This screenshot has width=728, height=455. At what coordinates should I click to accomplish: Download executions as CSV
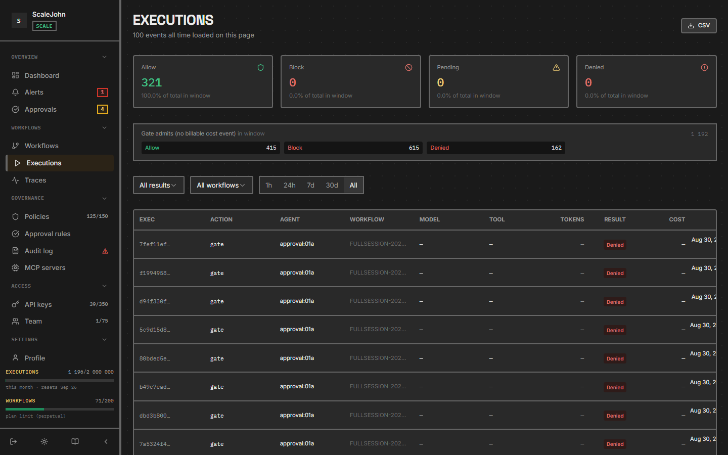click(699, 25)
